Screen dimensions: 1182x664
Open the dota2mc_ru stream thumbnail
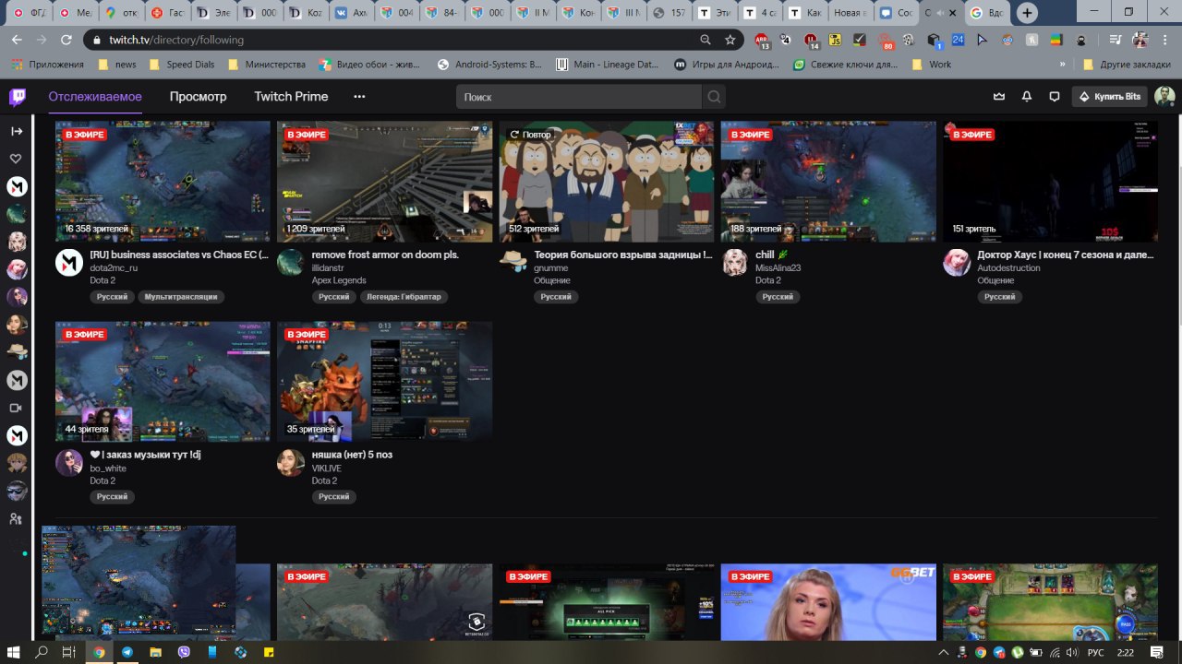(163, 182)
